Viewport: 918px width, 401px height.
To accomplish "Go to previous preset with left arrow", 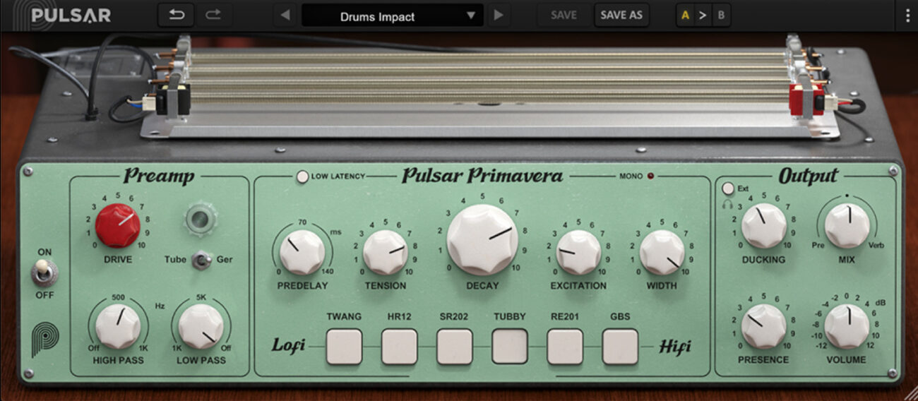I will (285, 15).
